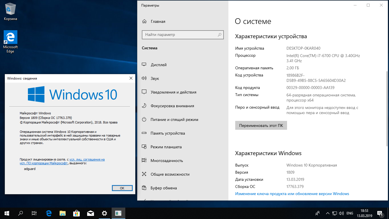The image size is (389, 219).
Task: Open усл. лиц. соглашения license link
Action: click(87, 160)
